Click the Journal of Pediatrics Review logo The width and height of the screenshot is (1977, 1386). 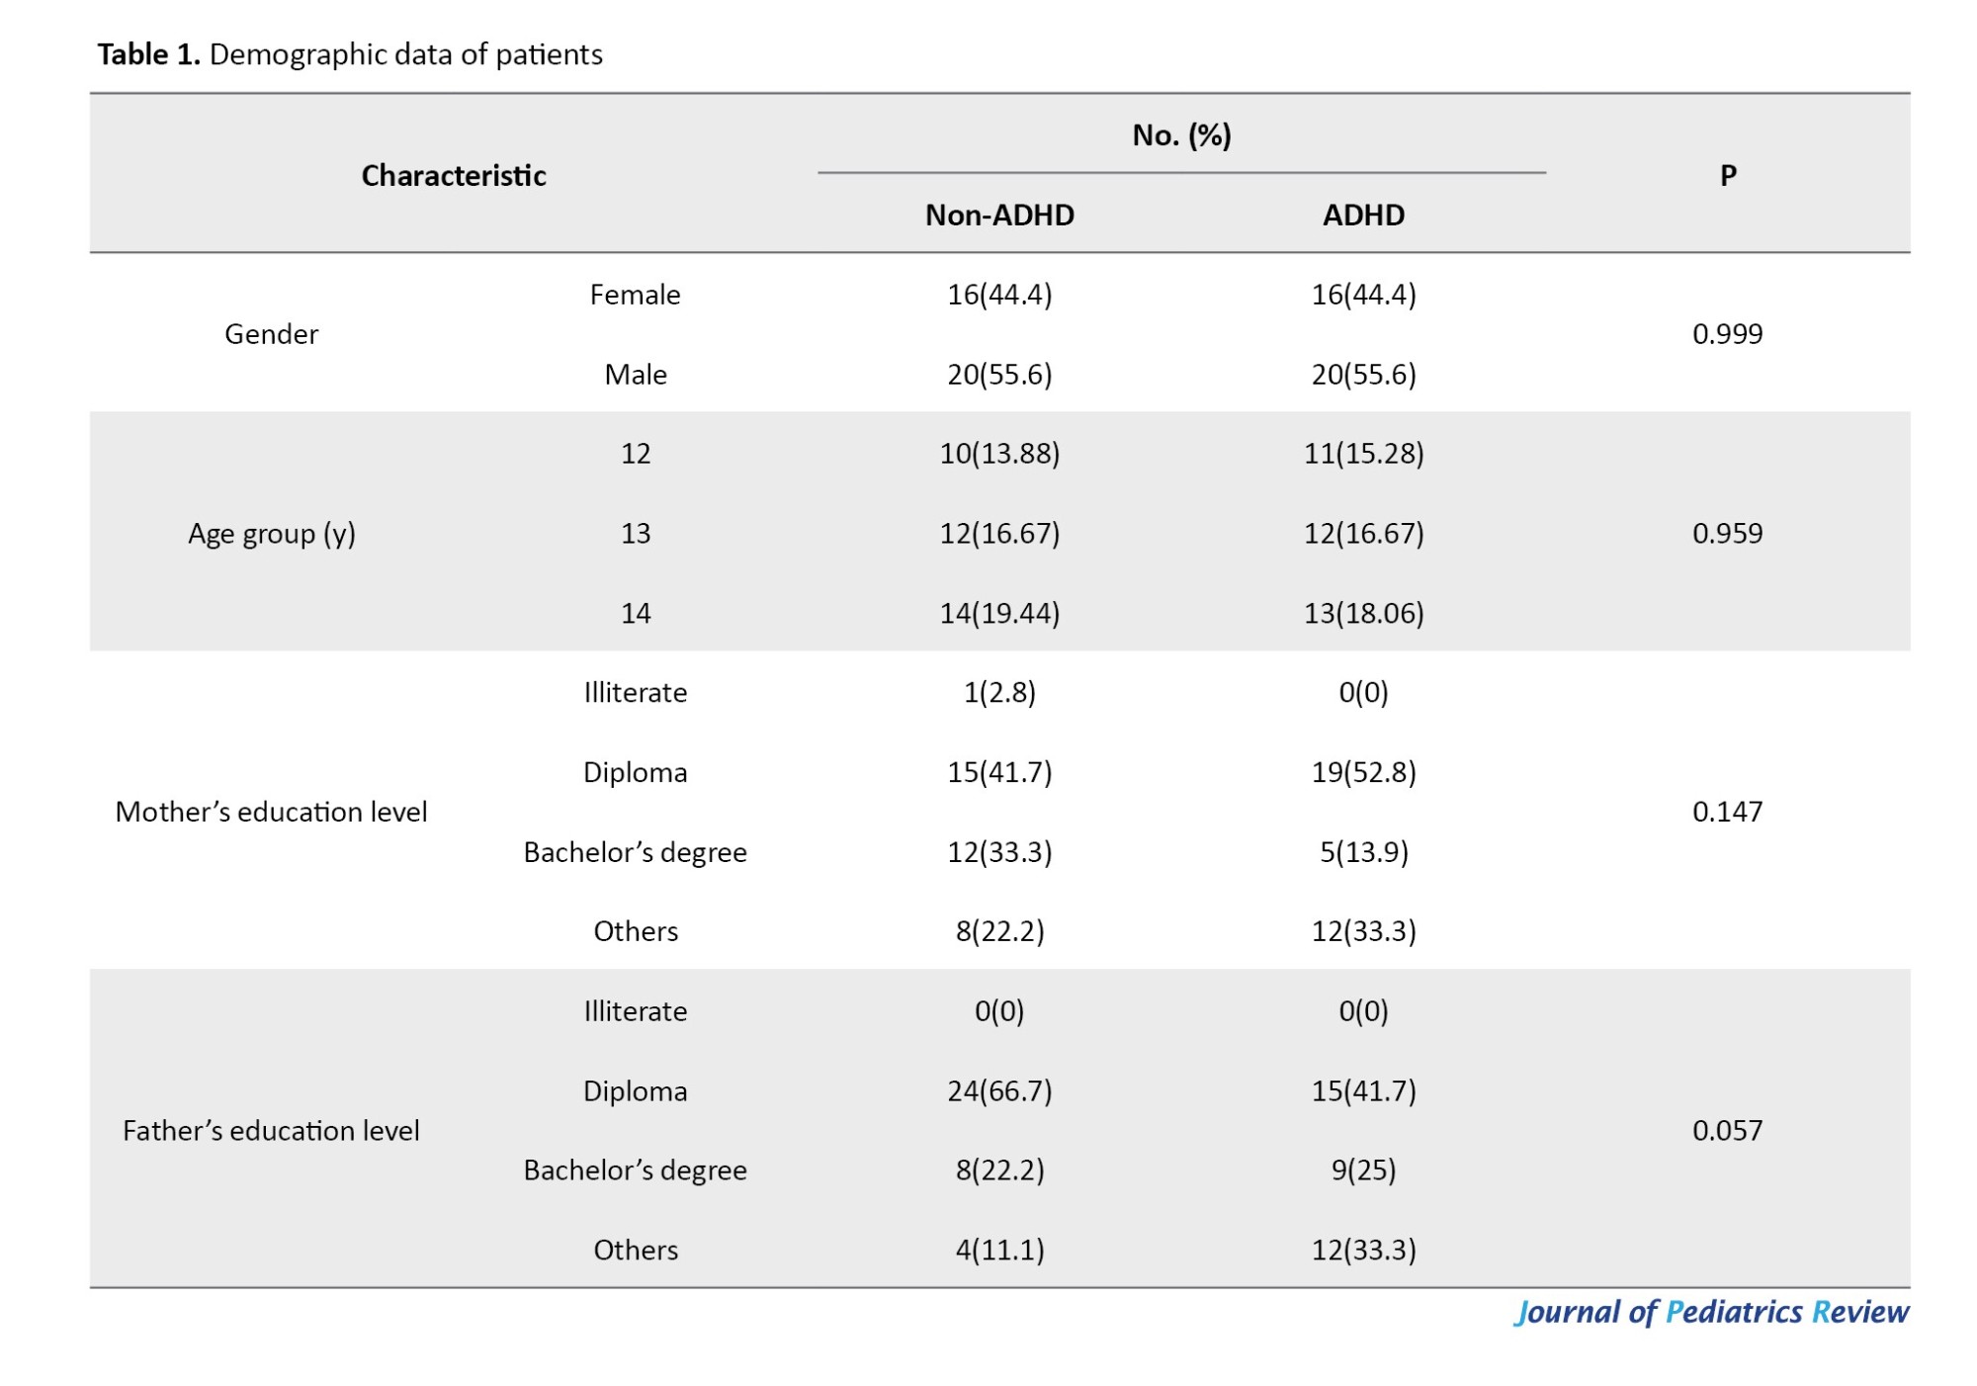tap(1711, 1312)
